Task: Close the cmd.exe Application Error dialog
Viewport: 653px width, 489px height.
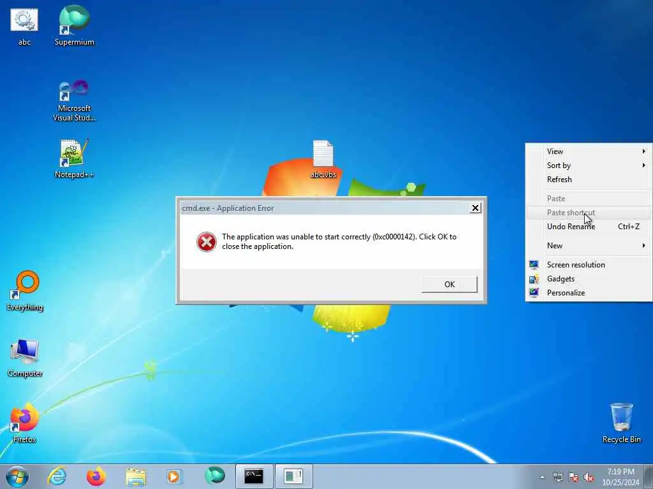Action: [475, 208]
